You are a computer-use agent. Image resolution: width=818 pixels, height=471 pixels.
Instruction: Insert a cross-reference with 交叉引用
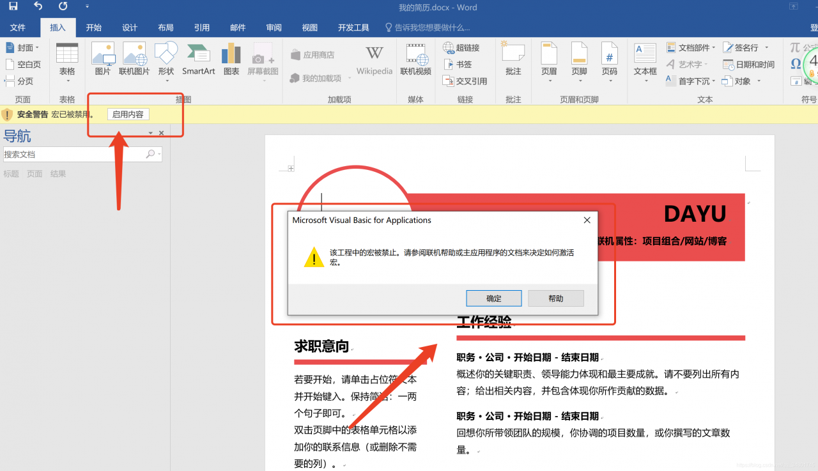pyautogui.click(x=465, y=81)
